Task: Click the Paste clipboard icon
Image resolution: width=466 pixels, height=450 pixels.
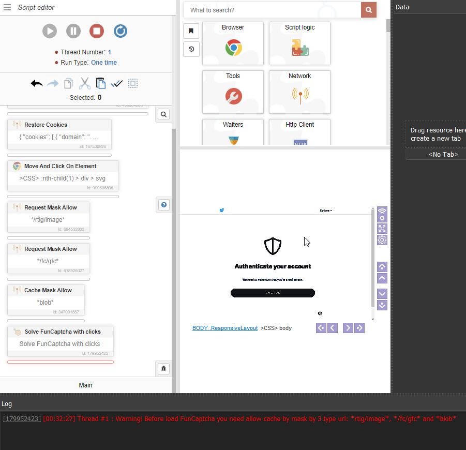Action: coord(101,83)
